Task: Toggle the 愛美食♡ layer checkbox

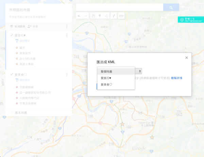Action: (x=12, y=74)
